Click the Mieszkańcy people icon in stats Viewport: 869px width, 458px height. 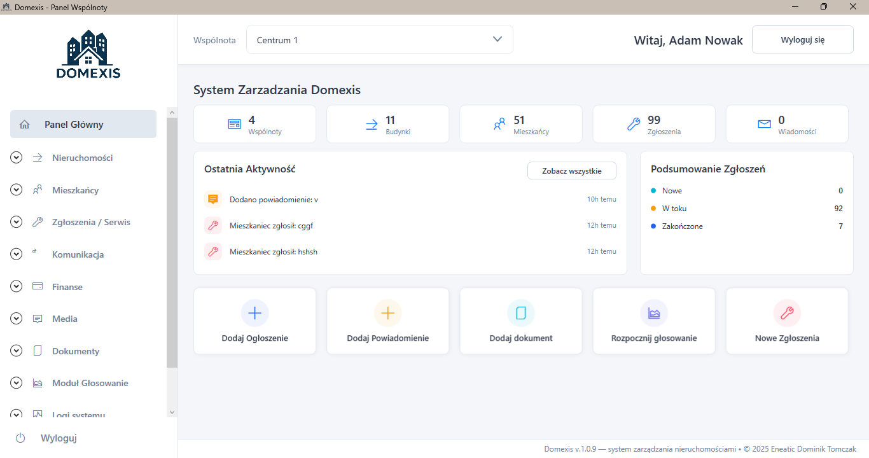tap(499, 124)
